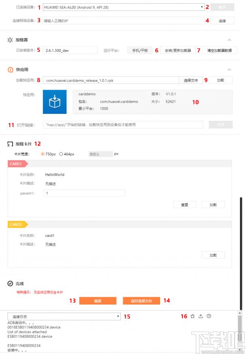Click the export log icon
This screenshot has height=354, width=246.
coord(201,316)
